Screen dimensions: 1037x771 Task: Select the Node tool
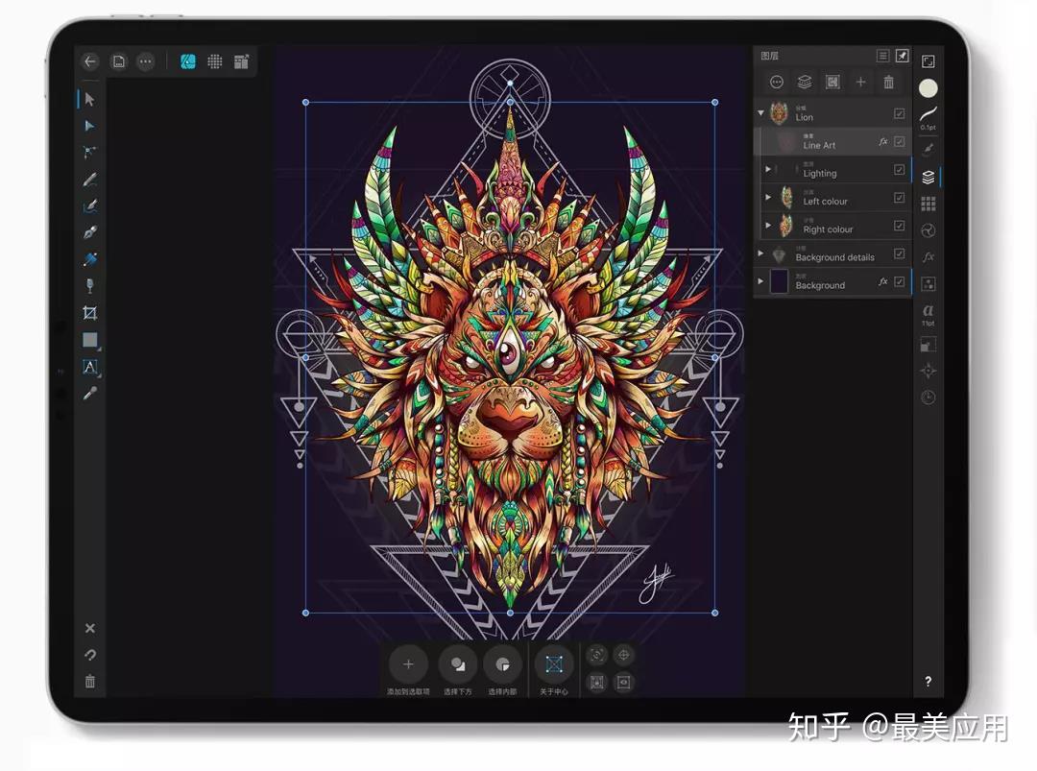click(x=90, y=126)
